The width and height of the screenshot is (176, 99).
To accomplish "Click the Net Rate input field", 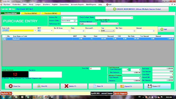I will click(x=125, y=31).
